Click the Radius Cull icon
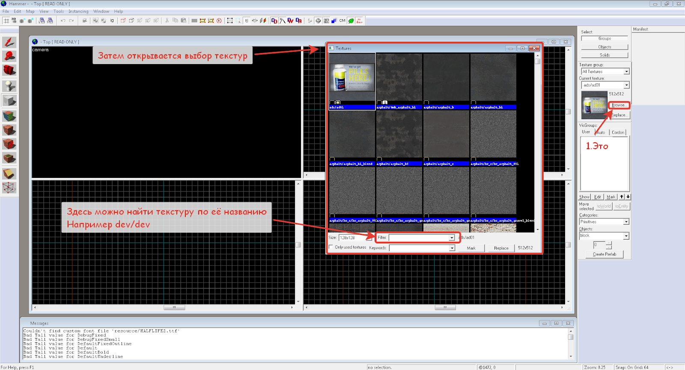 pos(219,21)
